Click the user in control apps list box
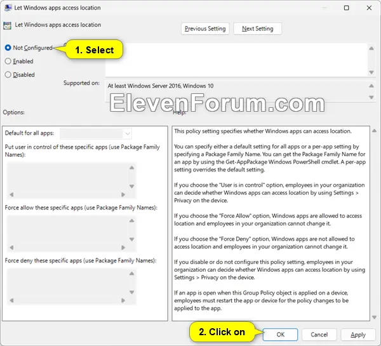Screen dimensions: 381x346 point(72,180)
